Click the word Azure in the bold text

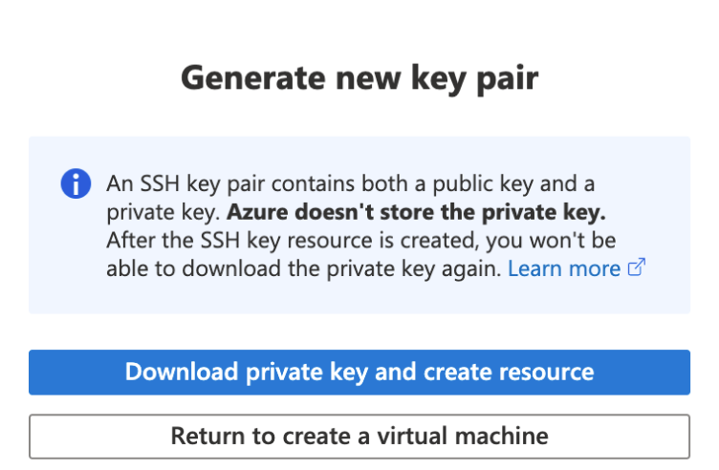(x=259, y=210)
